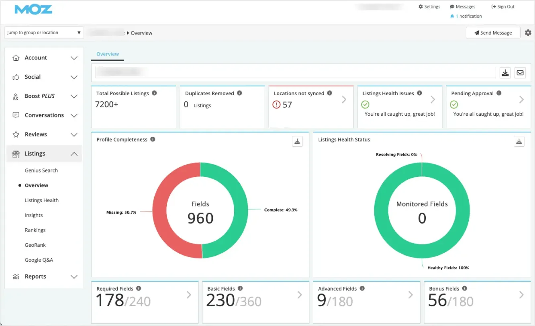Click the download export icon above the listings summary
This screenshot has width=535, height=326.
tap(505, 72)
